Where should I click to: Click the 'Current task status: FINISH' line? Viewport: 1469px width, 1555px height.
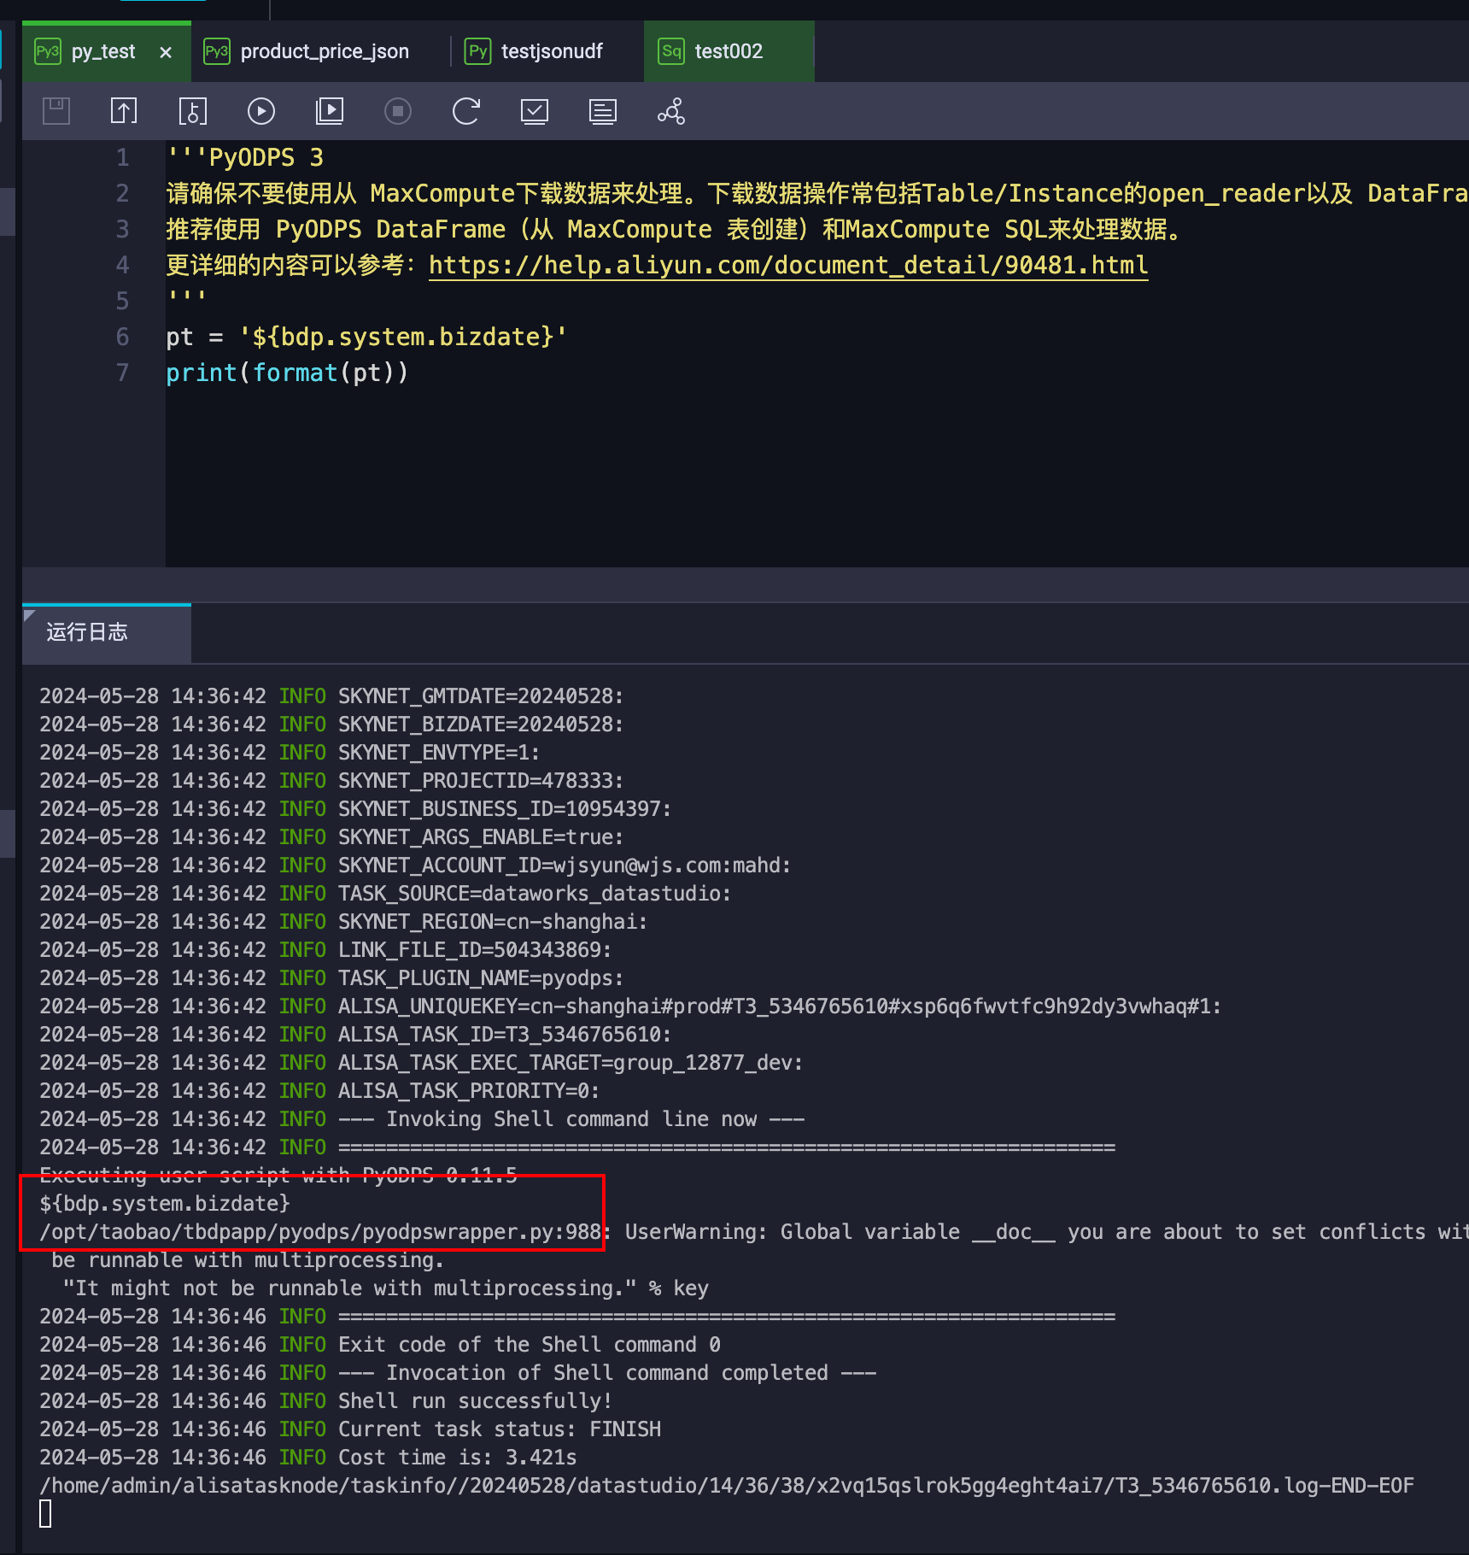pos(350,1429)
